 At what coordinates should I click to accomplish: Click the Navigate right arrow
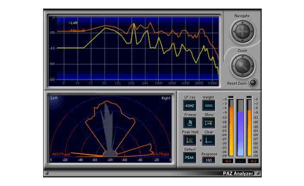(252, 31)
